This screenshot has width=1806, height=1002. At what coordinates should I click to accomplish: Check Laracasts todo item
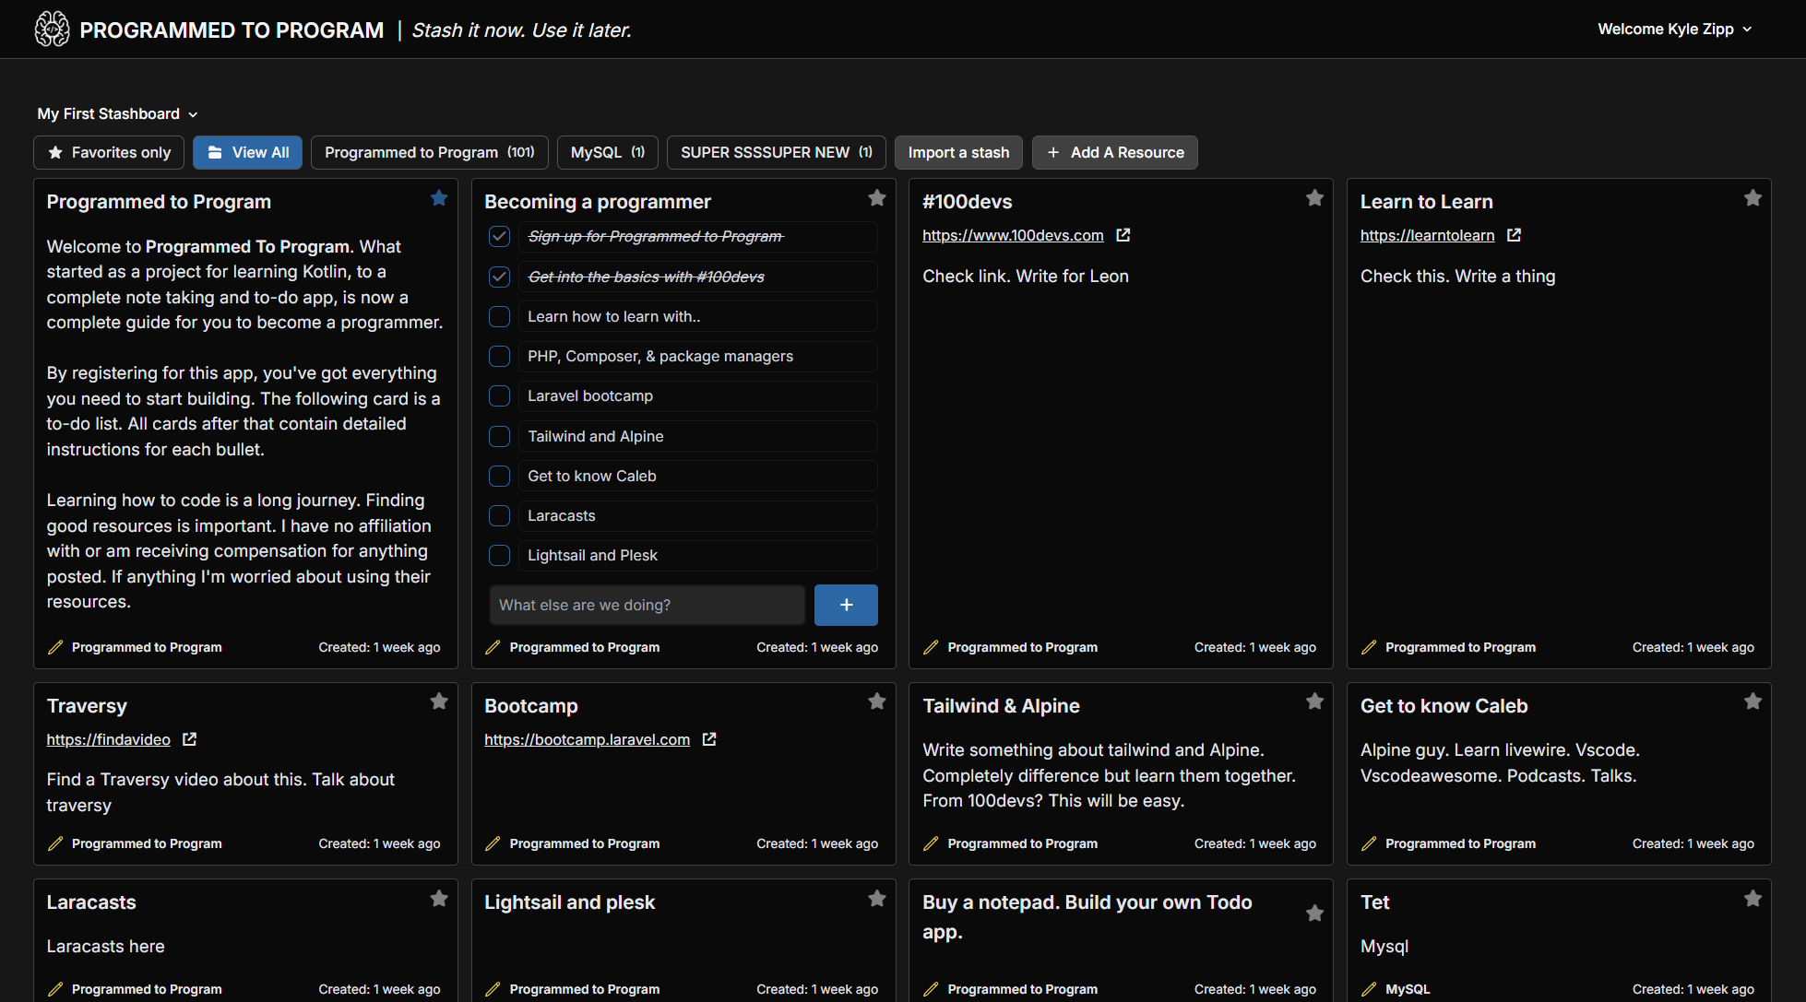coord(499,515)
